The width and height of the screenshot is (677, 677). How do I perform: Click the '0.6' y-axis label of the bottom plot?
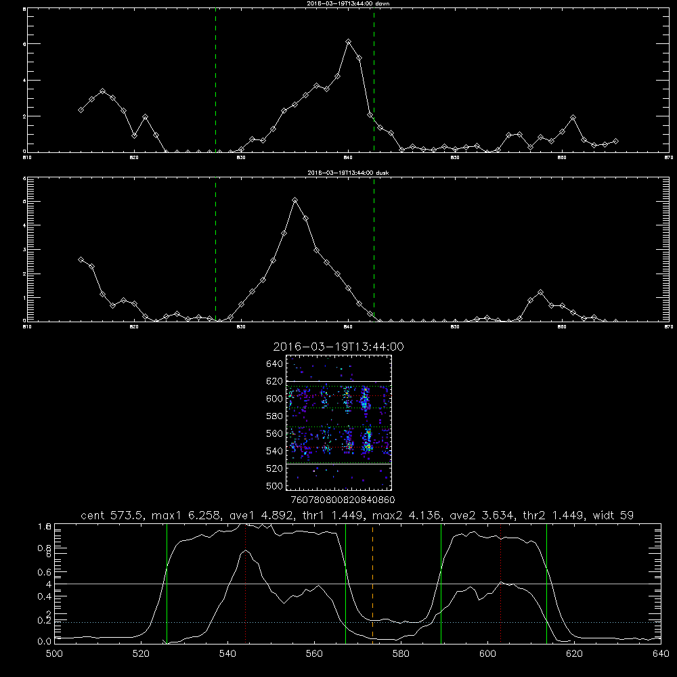(45, 572)
